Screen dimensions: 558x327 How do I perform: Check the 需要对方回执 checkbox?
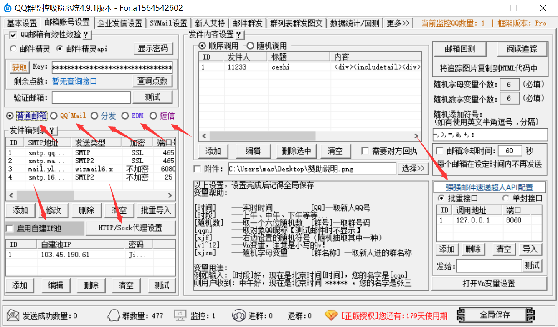point(365,151)
